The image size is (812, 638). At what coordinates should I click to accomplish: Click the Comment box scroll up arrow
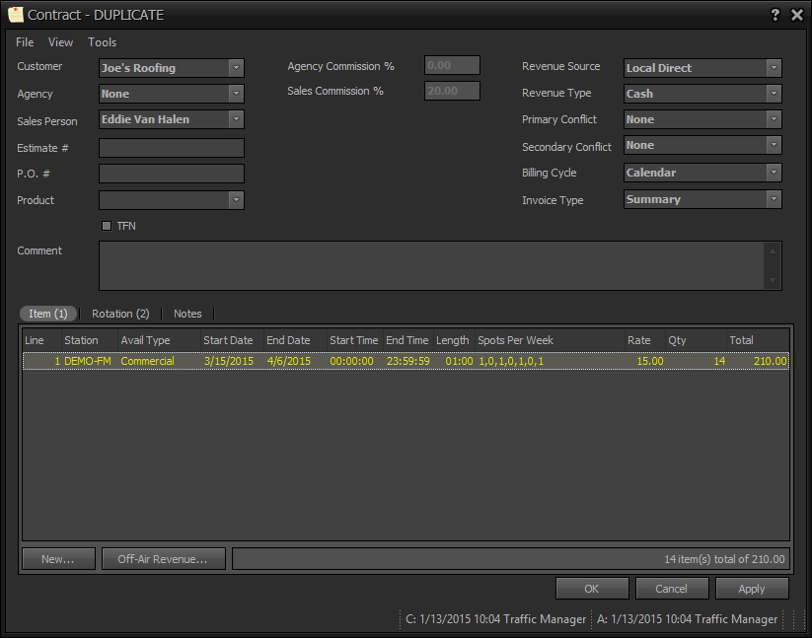(x=773, y=250)
